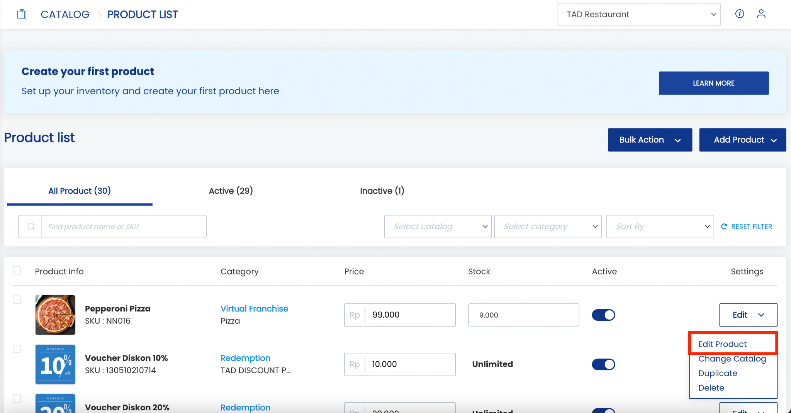791x413 pixels.
Task: Click the Voucher Diskon 10% price field
Action: [x=400, y=364]
